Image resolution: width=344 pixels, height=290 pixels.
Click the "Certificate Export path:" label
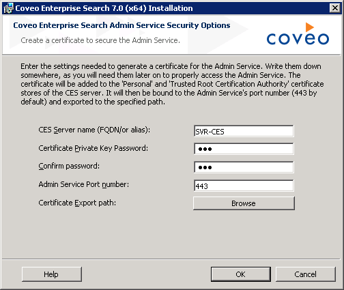77,203
